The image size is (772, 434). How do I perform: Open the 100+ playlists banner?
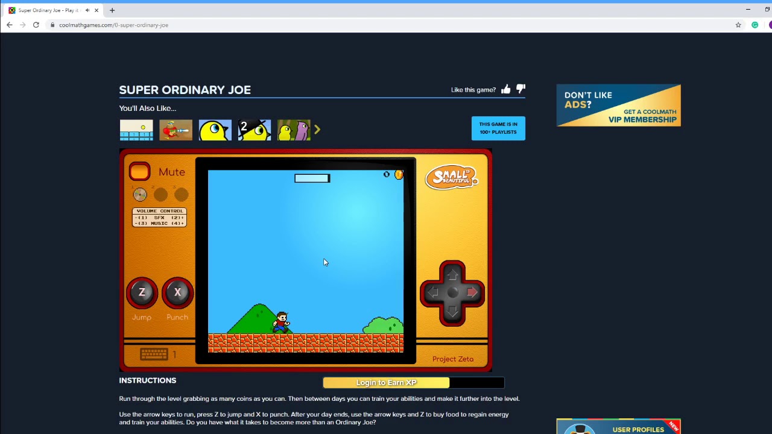[498, 128]
